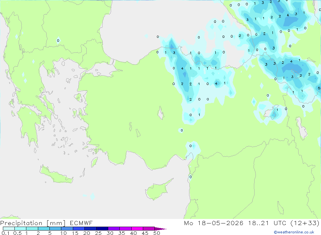This screenshot has height=235, width=321.
Task: Click the 40–45 mm magenta legend swatch
Action: (137, 229)
